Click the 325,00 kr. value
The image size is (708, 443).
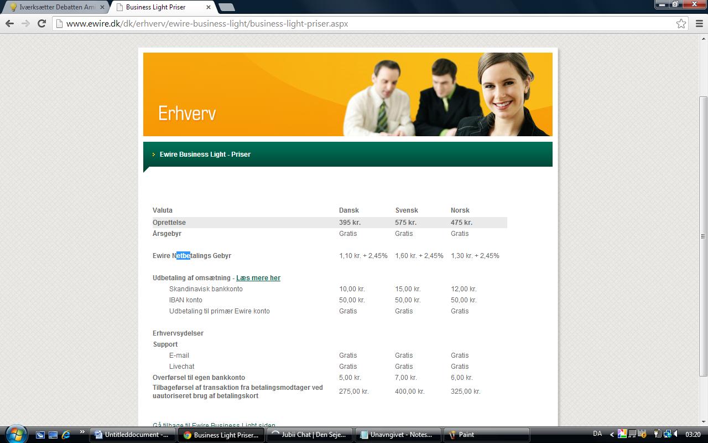click(466, 392)
